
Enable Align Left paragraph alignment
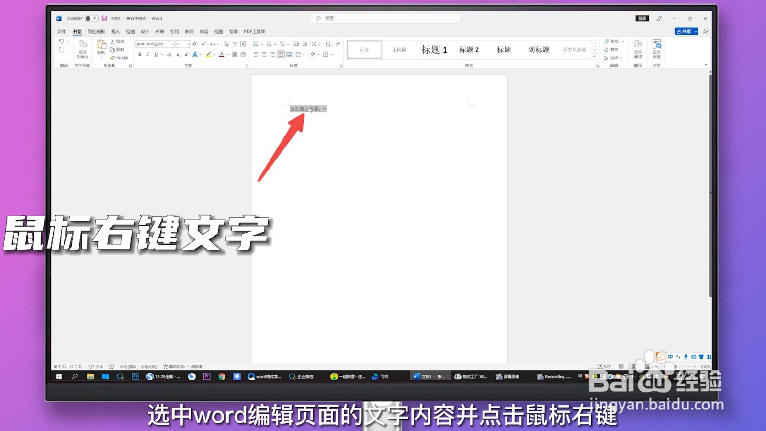[x=256, y=55]
